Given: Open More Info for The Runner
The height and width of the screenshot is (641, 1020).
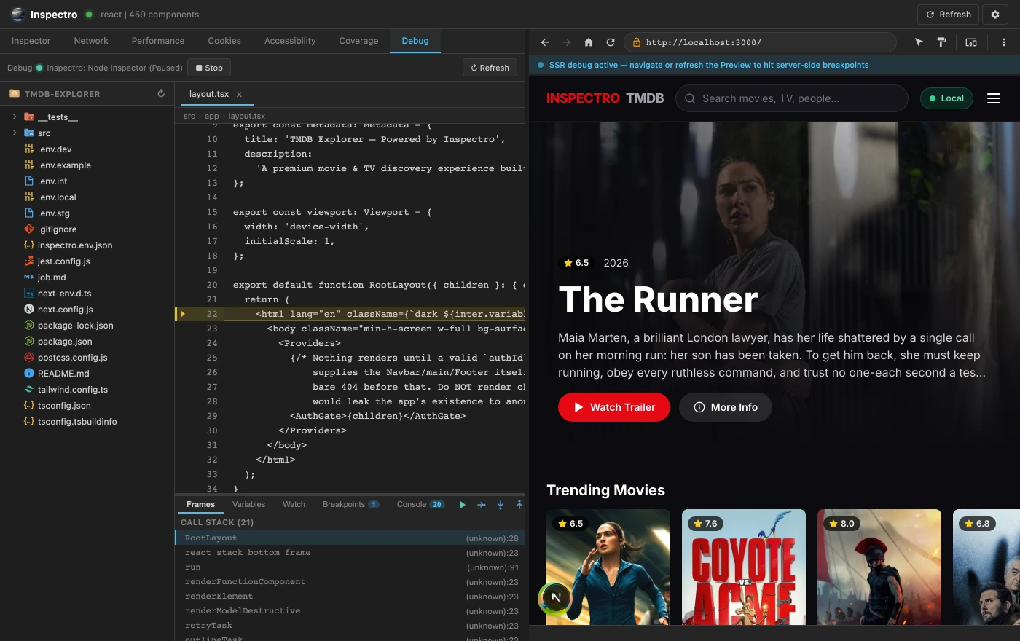Looking at the screenshot, I should pos(725,407).
